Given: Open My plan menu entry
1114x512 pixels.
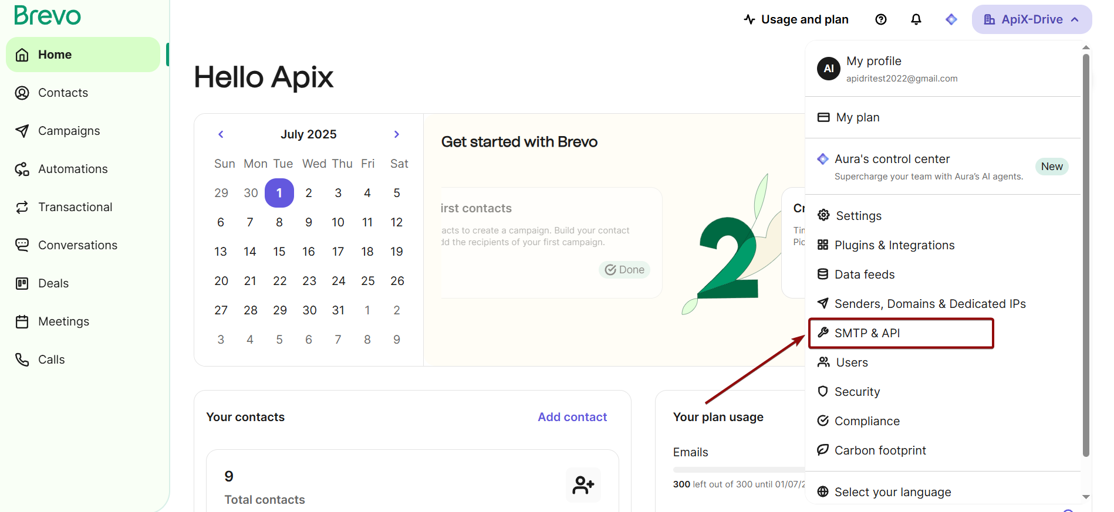Looking at the screenshot, I should pos(943,117).
